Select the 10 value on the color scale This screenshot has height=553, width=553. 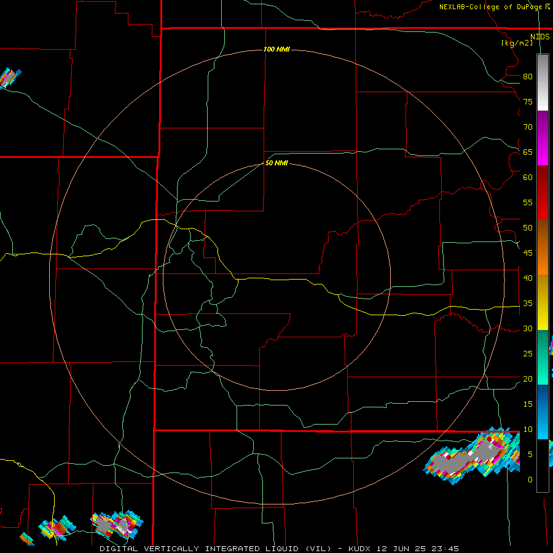pyautogui.click(x=528, y=429)
